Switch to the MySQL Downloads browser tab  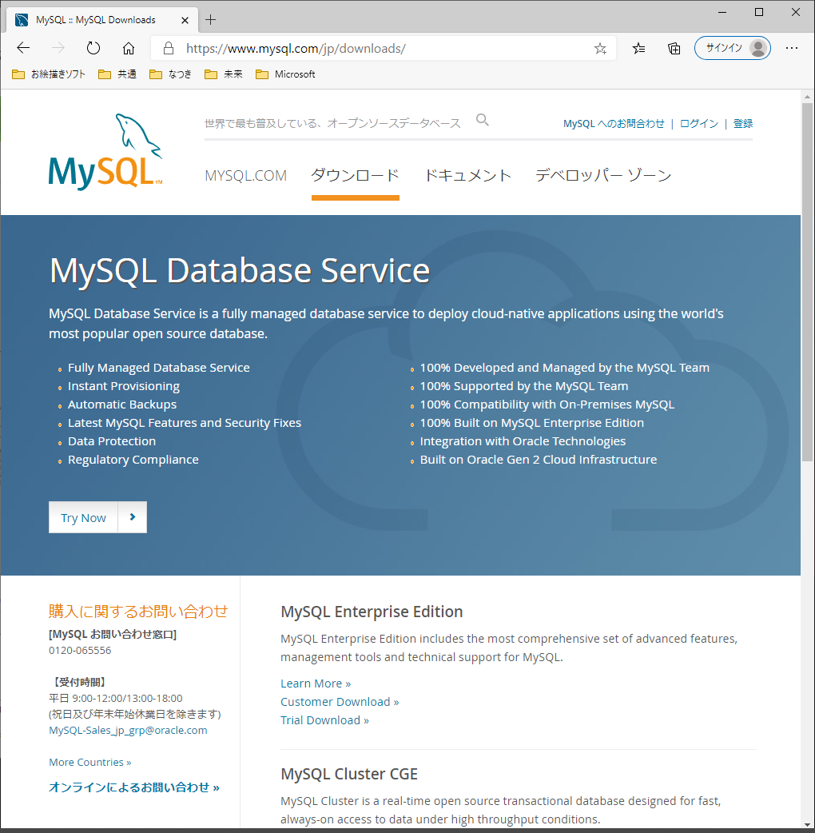point(96,18)
